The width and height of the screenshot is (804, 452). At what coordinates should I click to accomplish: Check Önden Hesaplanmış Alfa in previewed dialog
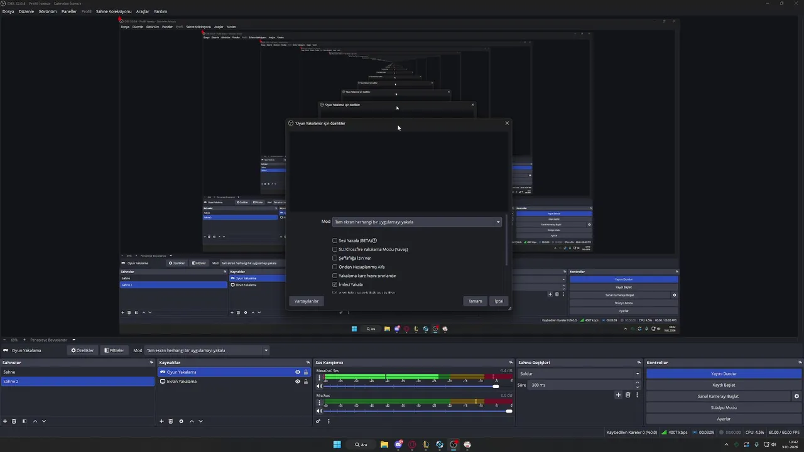pos(335,267)
